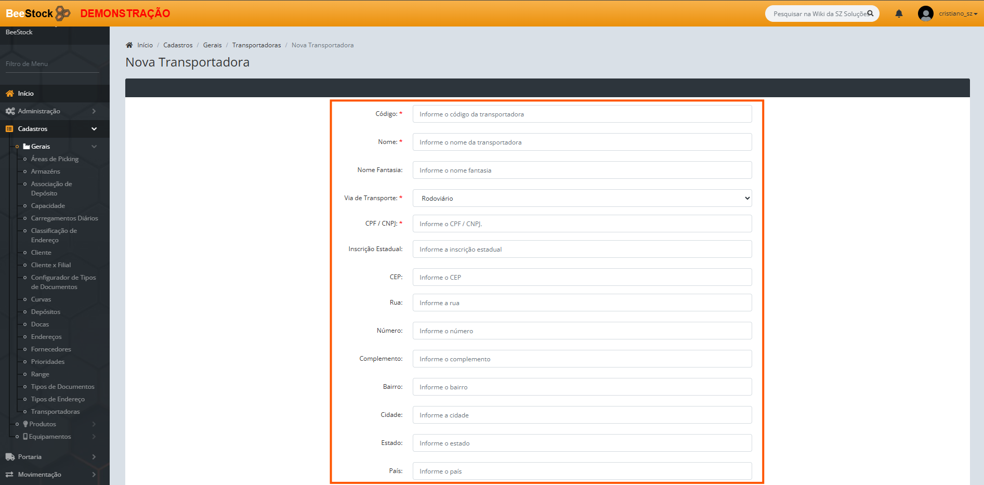Click the Movimentação arrows icon

point(9,475)
